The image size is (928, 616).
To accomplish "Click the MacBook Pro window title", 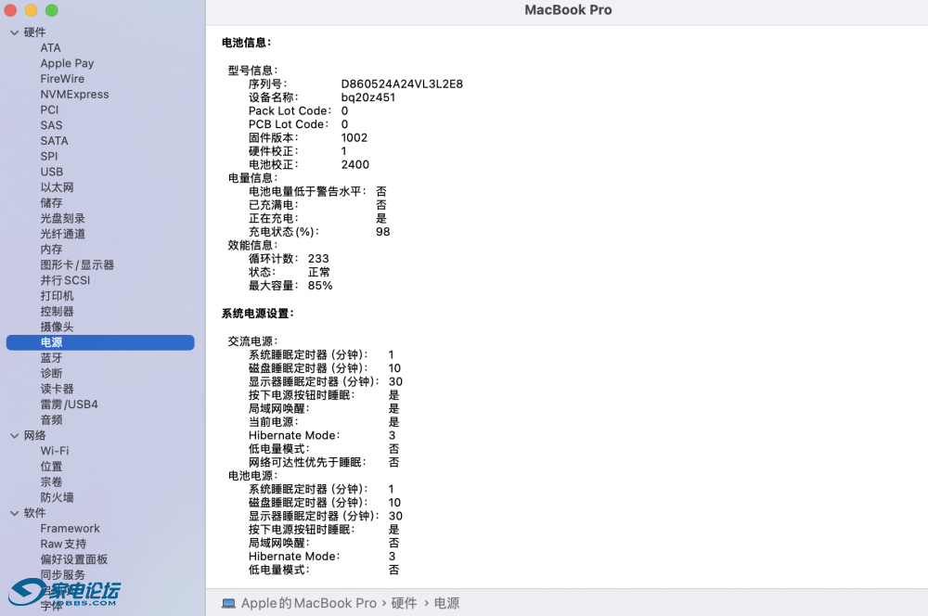I will [x=568, y=10].
